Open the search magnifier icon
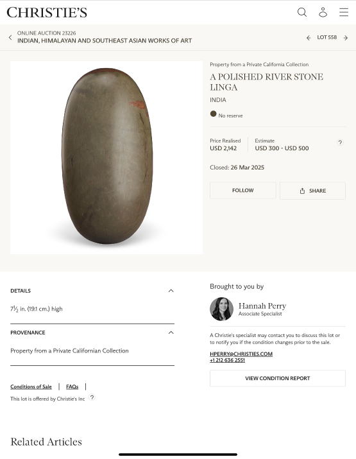Image resolution: width=356 pixels, height=459 pixels. pyautogui.click(x=302, y=12)
